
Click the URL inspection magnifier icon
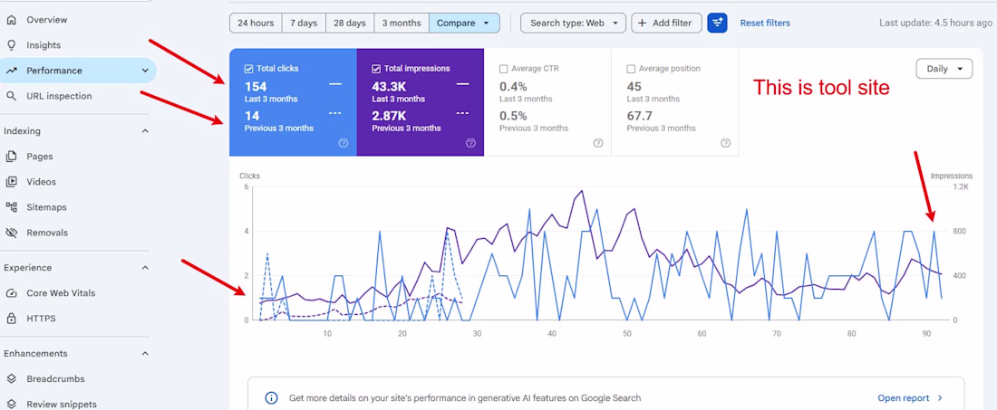point(11,96)
